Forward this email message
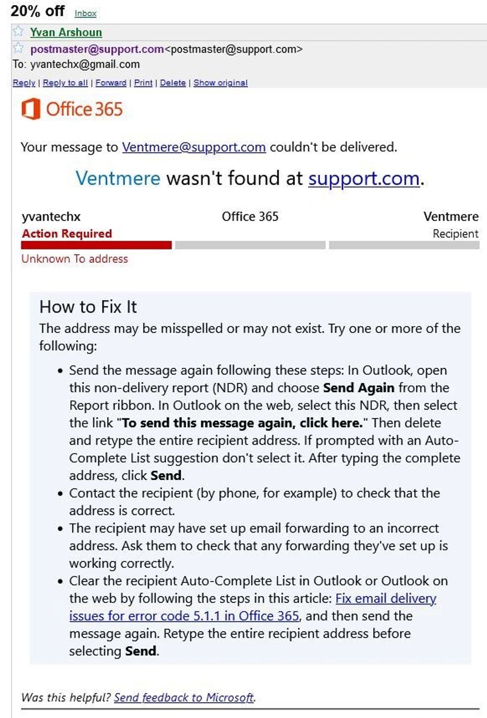 point(111,83)
